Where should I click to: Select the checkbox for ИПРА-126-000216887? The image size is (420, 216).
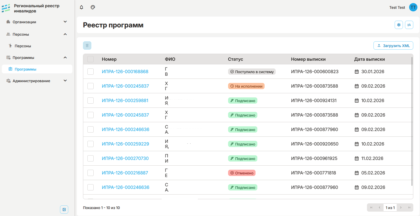(x=91, y=173)
